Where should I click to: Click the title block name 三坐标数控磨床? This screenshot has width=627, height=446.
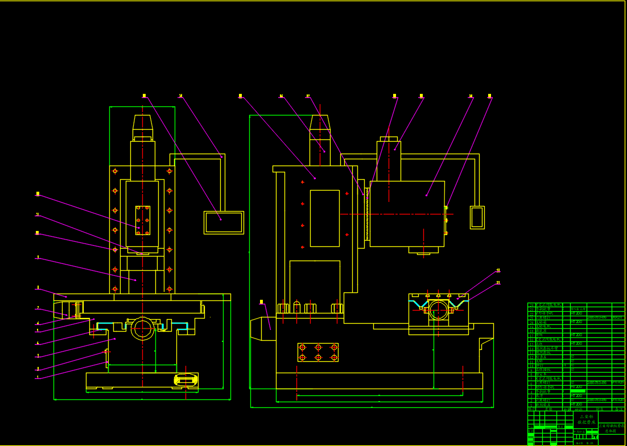pos(586,419)
